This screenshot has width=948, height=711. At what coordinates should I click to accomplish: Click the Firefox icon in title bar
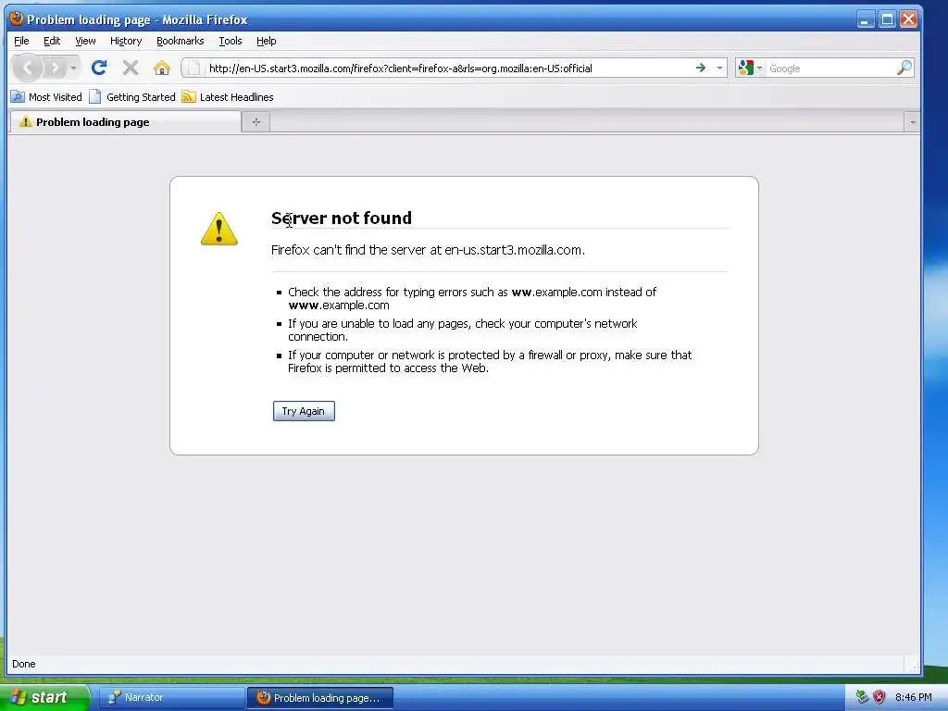(17, 19)
